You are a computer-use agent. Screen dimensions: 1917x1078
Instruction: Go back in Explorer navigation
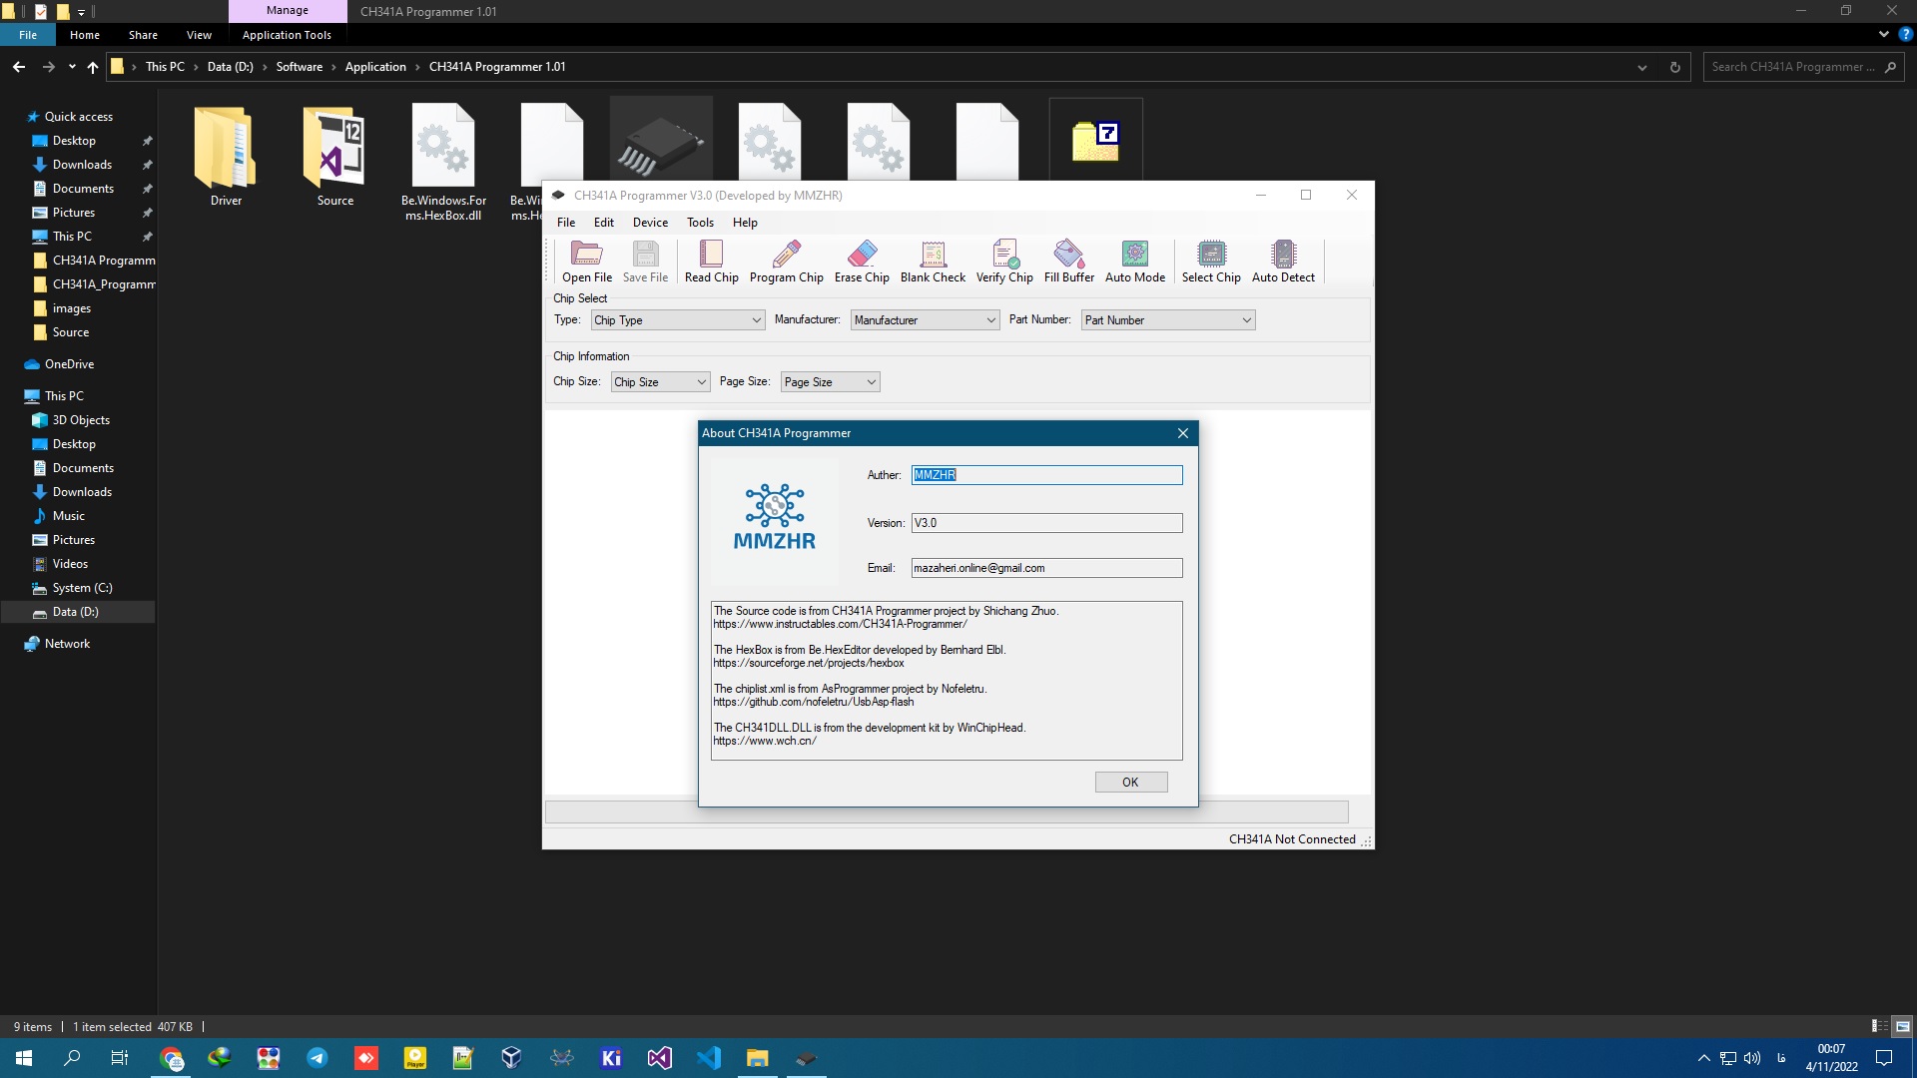pyautogui.click(x=19, y=67)
